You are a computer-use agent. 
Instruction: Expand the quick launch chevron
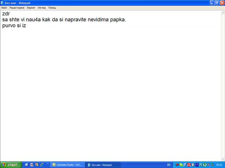tap(48, 164)
